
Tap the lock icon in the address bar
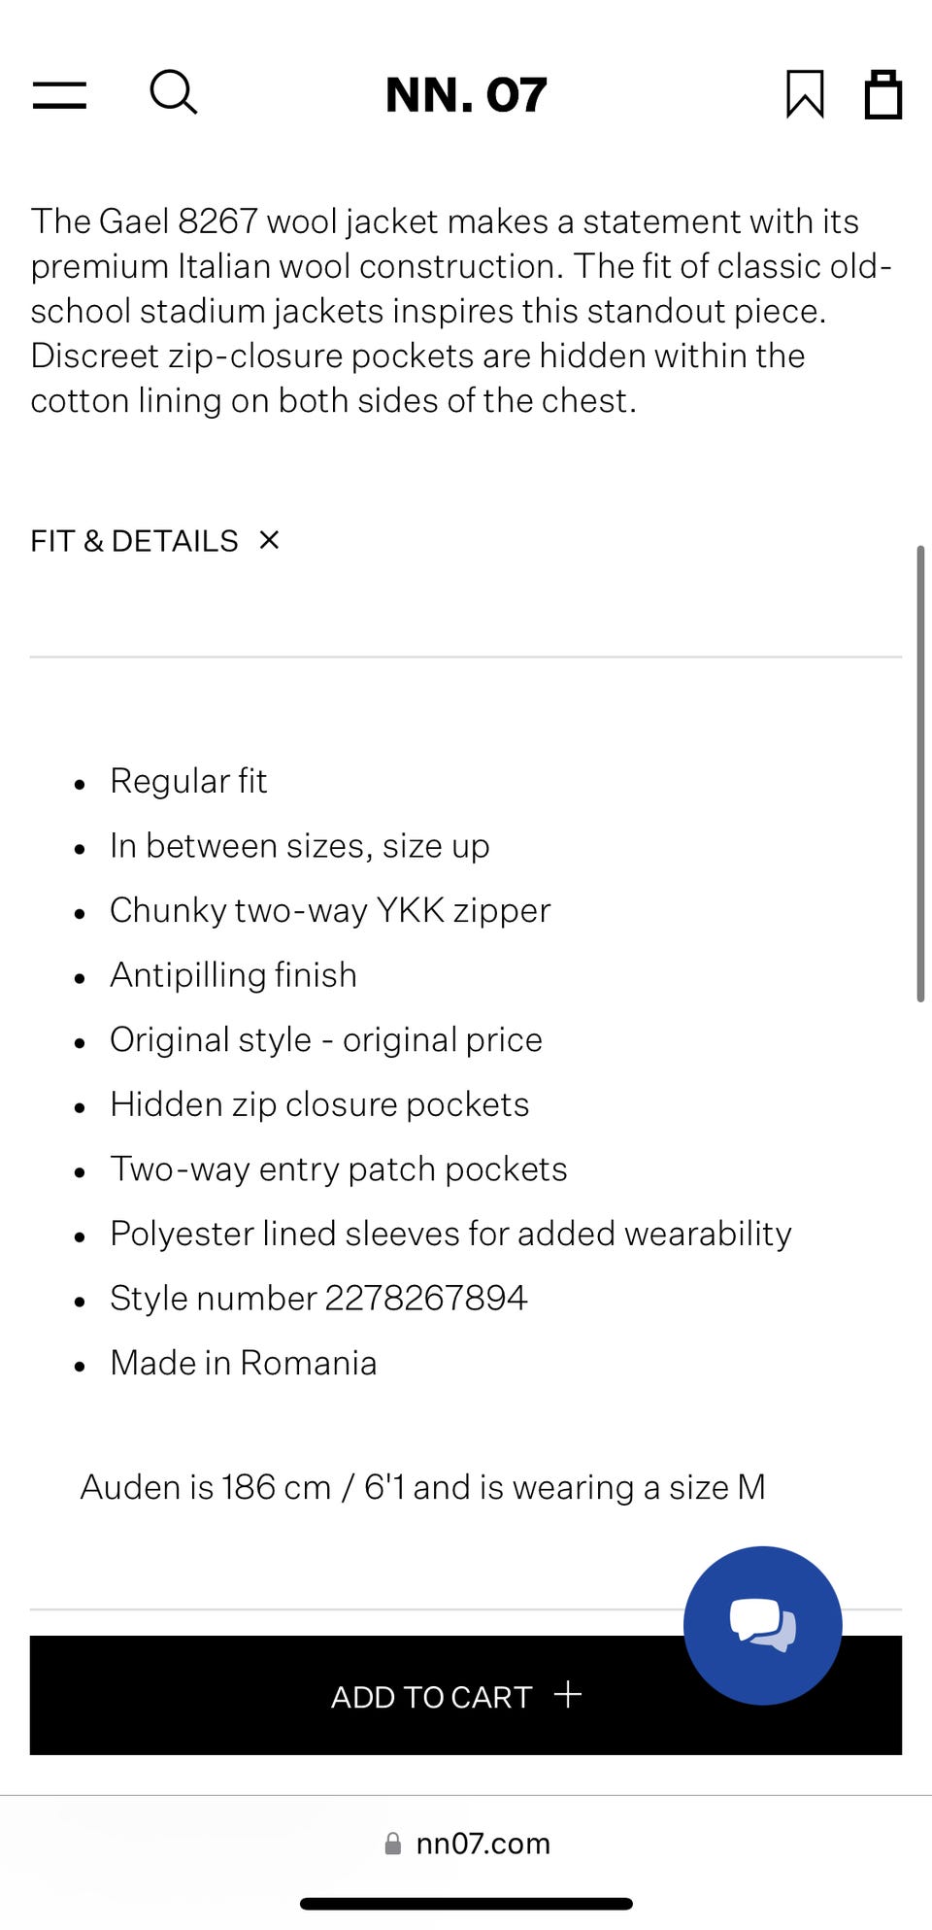tap(393, 1843)
